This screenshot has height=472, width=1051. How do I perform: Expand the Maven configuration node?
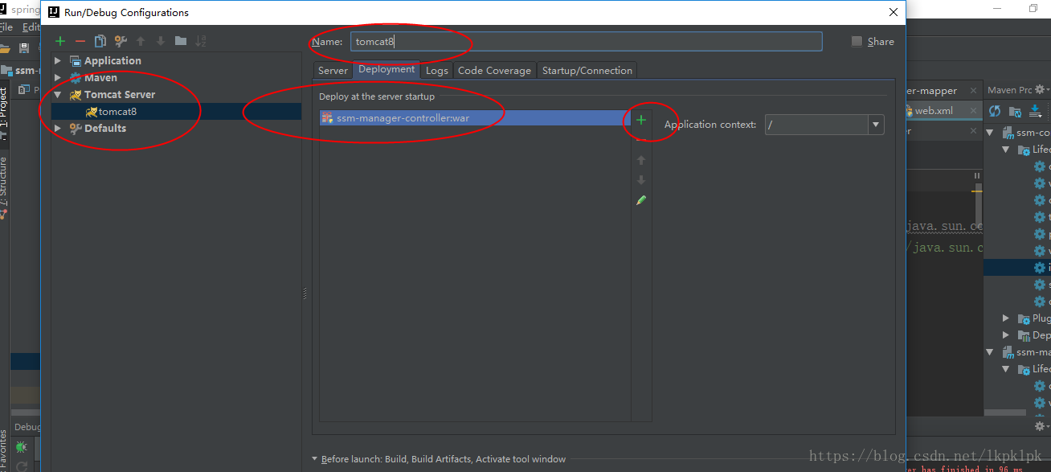(58, 78)
